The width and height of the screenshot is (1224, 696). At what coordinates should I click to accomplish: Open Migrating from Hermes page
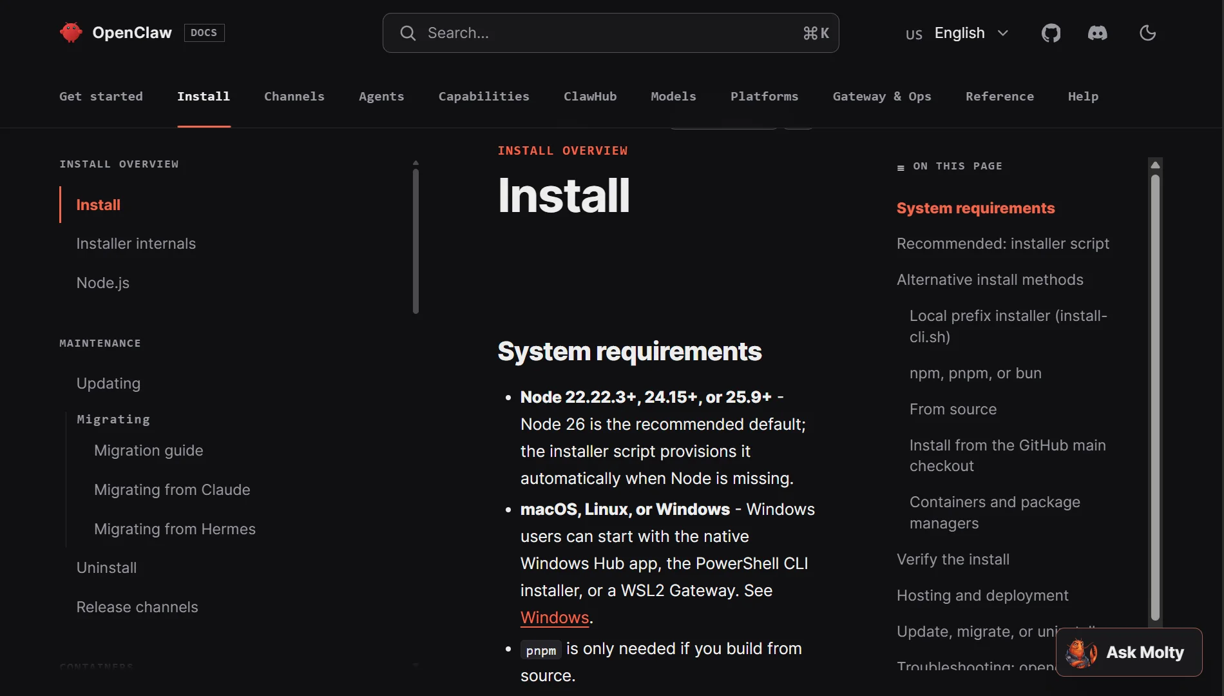(x=175, y=529)
